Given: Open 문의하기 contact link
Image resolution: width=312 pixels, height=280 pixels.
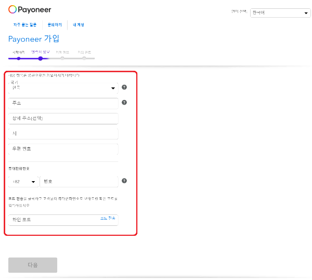Looking at the screenshot, I should 55,24.
